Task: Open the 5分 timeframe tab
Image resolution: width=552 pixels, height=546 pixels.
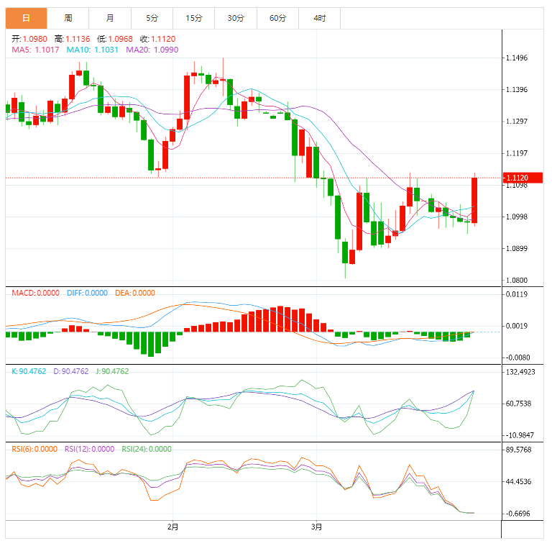Action: click(x=152, y=18)
